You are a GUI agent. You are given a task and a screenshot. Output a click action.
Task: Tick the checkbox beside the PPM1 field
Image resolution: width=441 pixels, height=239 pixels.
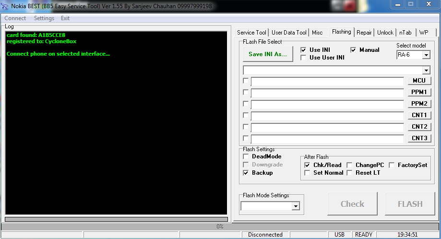pos(246,92)
